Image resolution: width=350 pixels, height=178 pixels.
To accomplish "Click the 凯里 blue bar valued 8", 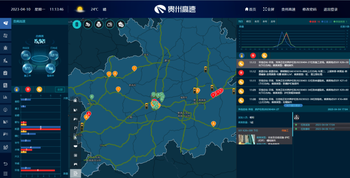I will coord(41,127).
